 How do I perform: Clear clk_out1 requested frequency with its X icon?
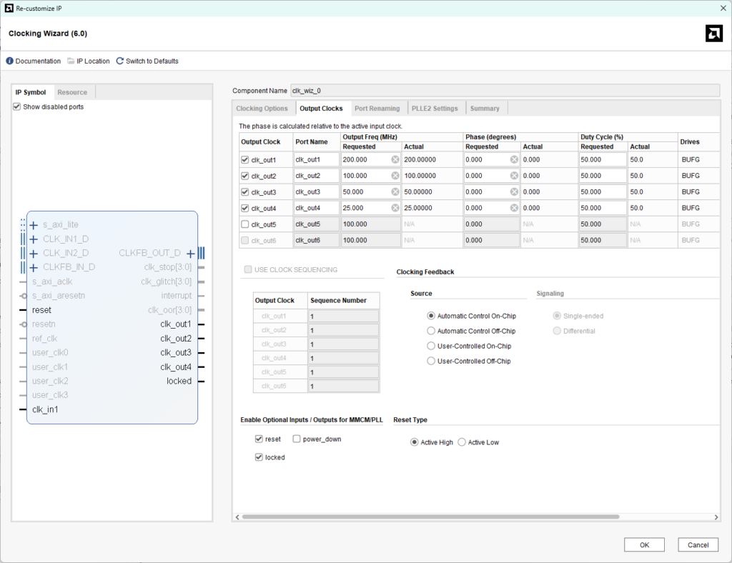click(395, 159)
